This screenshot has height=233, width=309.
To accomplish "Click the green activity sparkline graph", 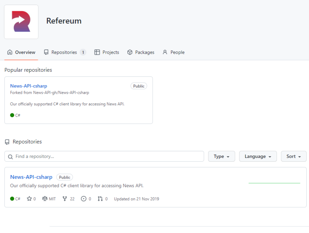I will (274, 183).
